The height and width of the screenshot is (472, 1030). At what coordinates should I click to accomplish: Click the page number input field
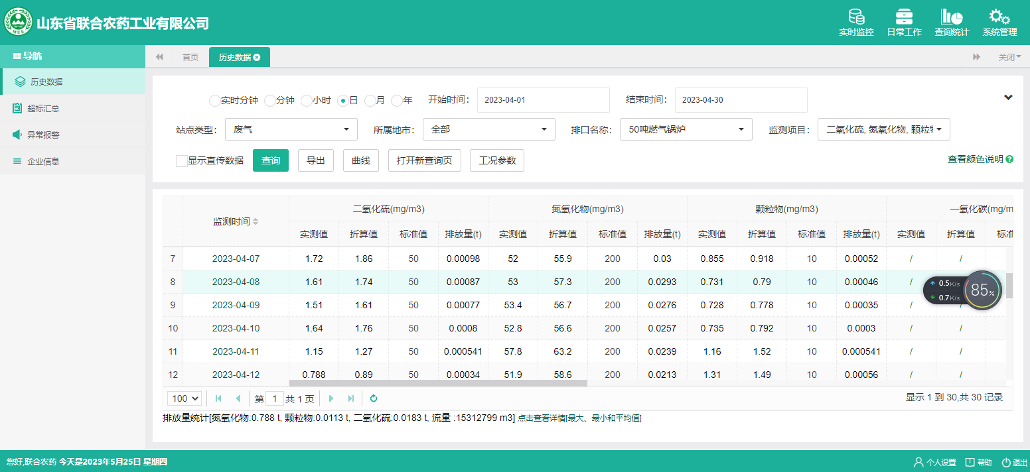coord(275,398)
